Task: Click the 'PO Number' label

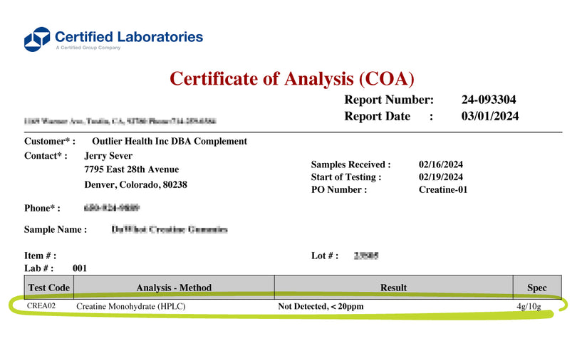Action: 339,190
